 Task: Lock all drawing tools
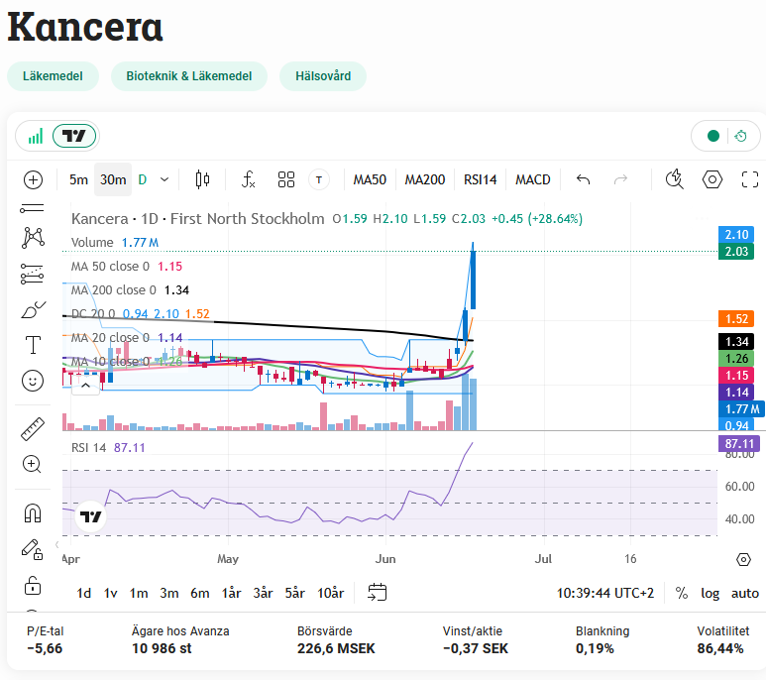(x=33, y=585)
